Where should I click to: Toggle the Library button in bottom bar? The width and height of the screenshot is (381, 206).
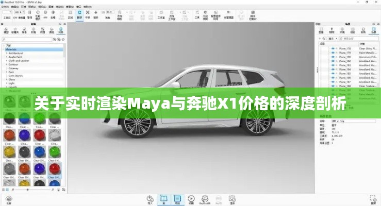coord(164,199)
